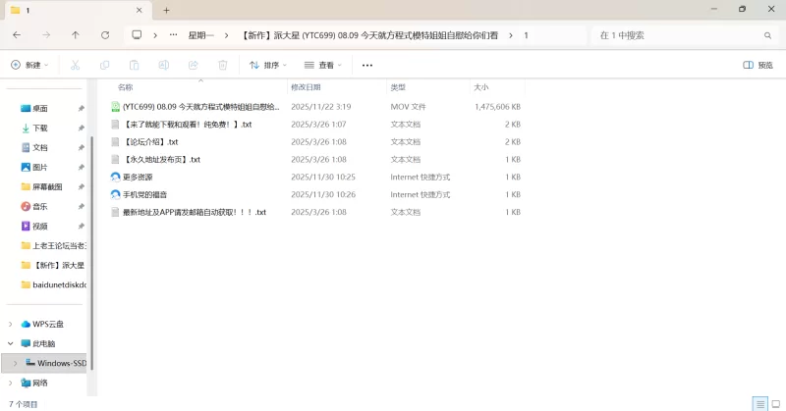Expand the WPS云盘 tree node
The width and height of the screenshot is (786, 411).
(x=11, y=324)
